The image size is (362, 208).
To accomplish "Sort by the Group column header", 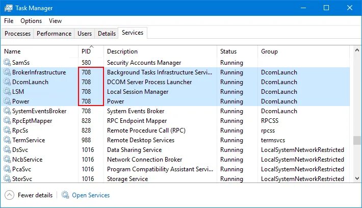I will tap(269, 51).
